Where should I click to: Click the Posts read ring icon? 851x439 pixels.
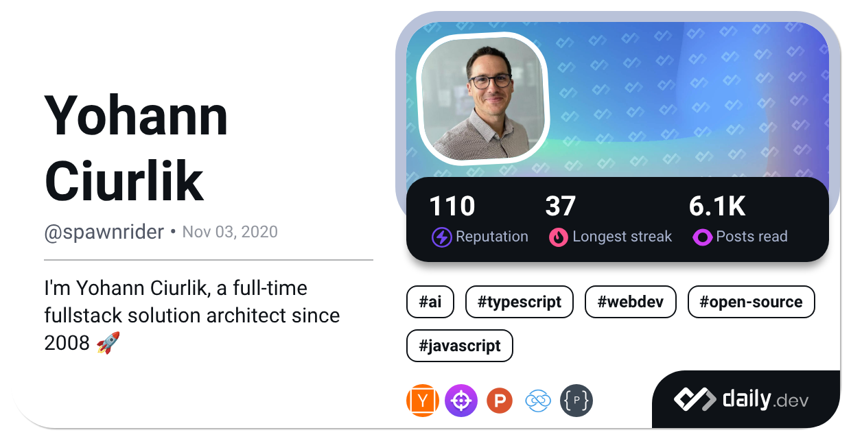tap(701, 237)
